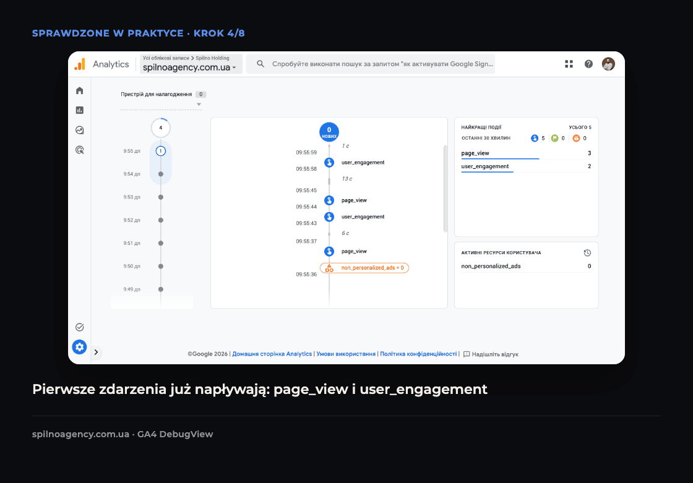The image size is (693, 483).
Task: Open the user_engagement event at 09:55:58
Action: point(355,163)
